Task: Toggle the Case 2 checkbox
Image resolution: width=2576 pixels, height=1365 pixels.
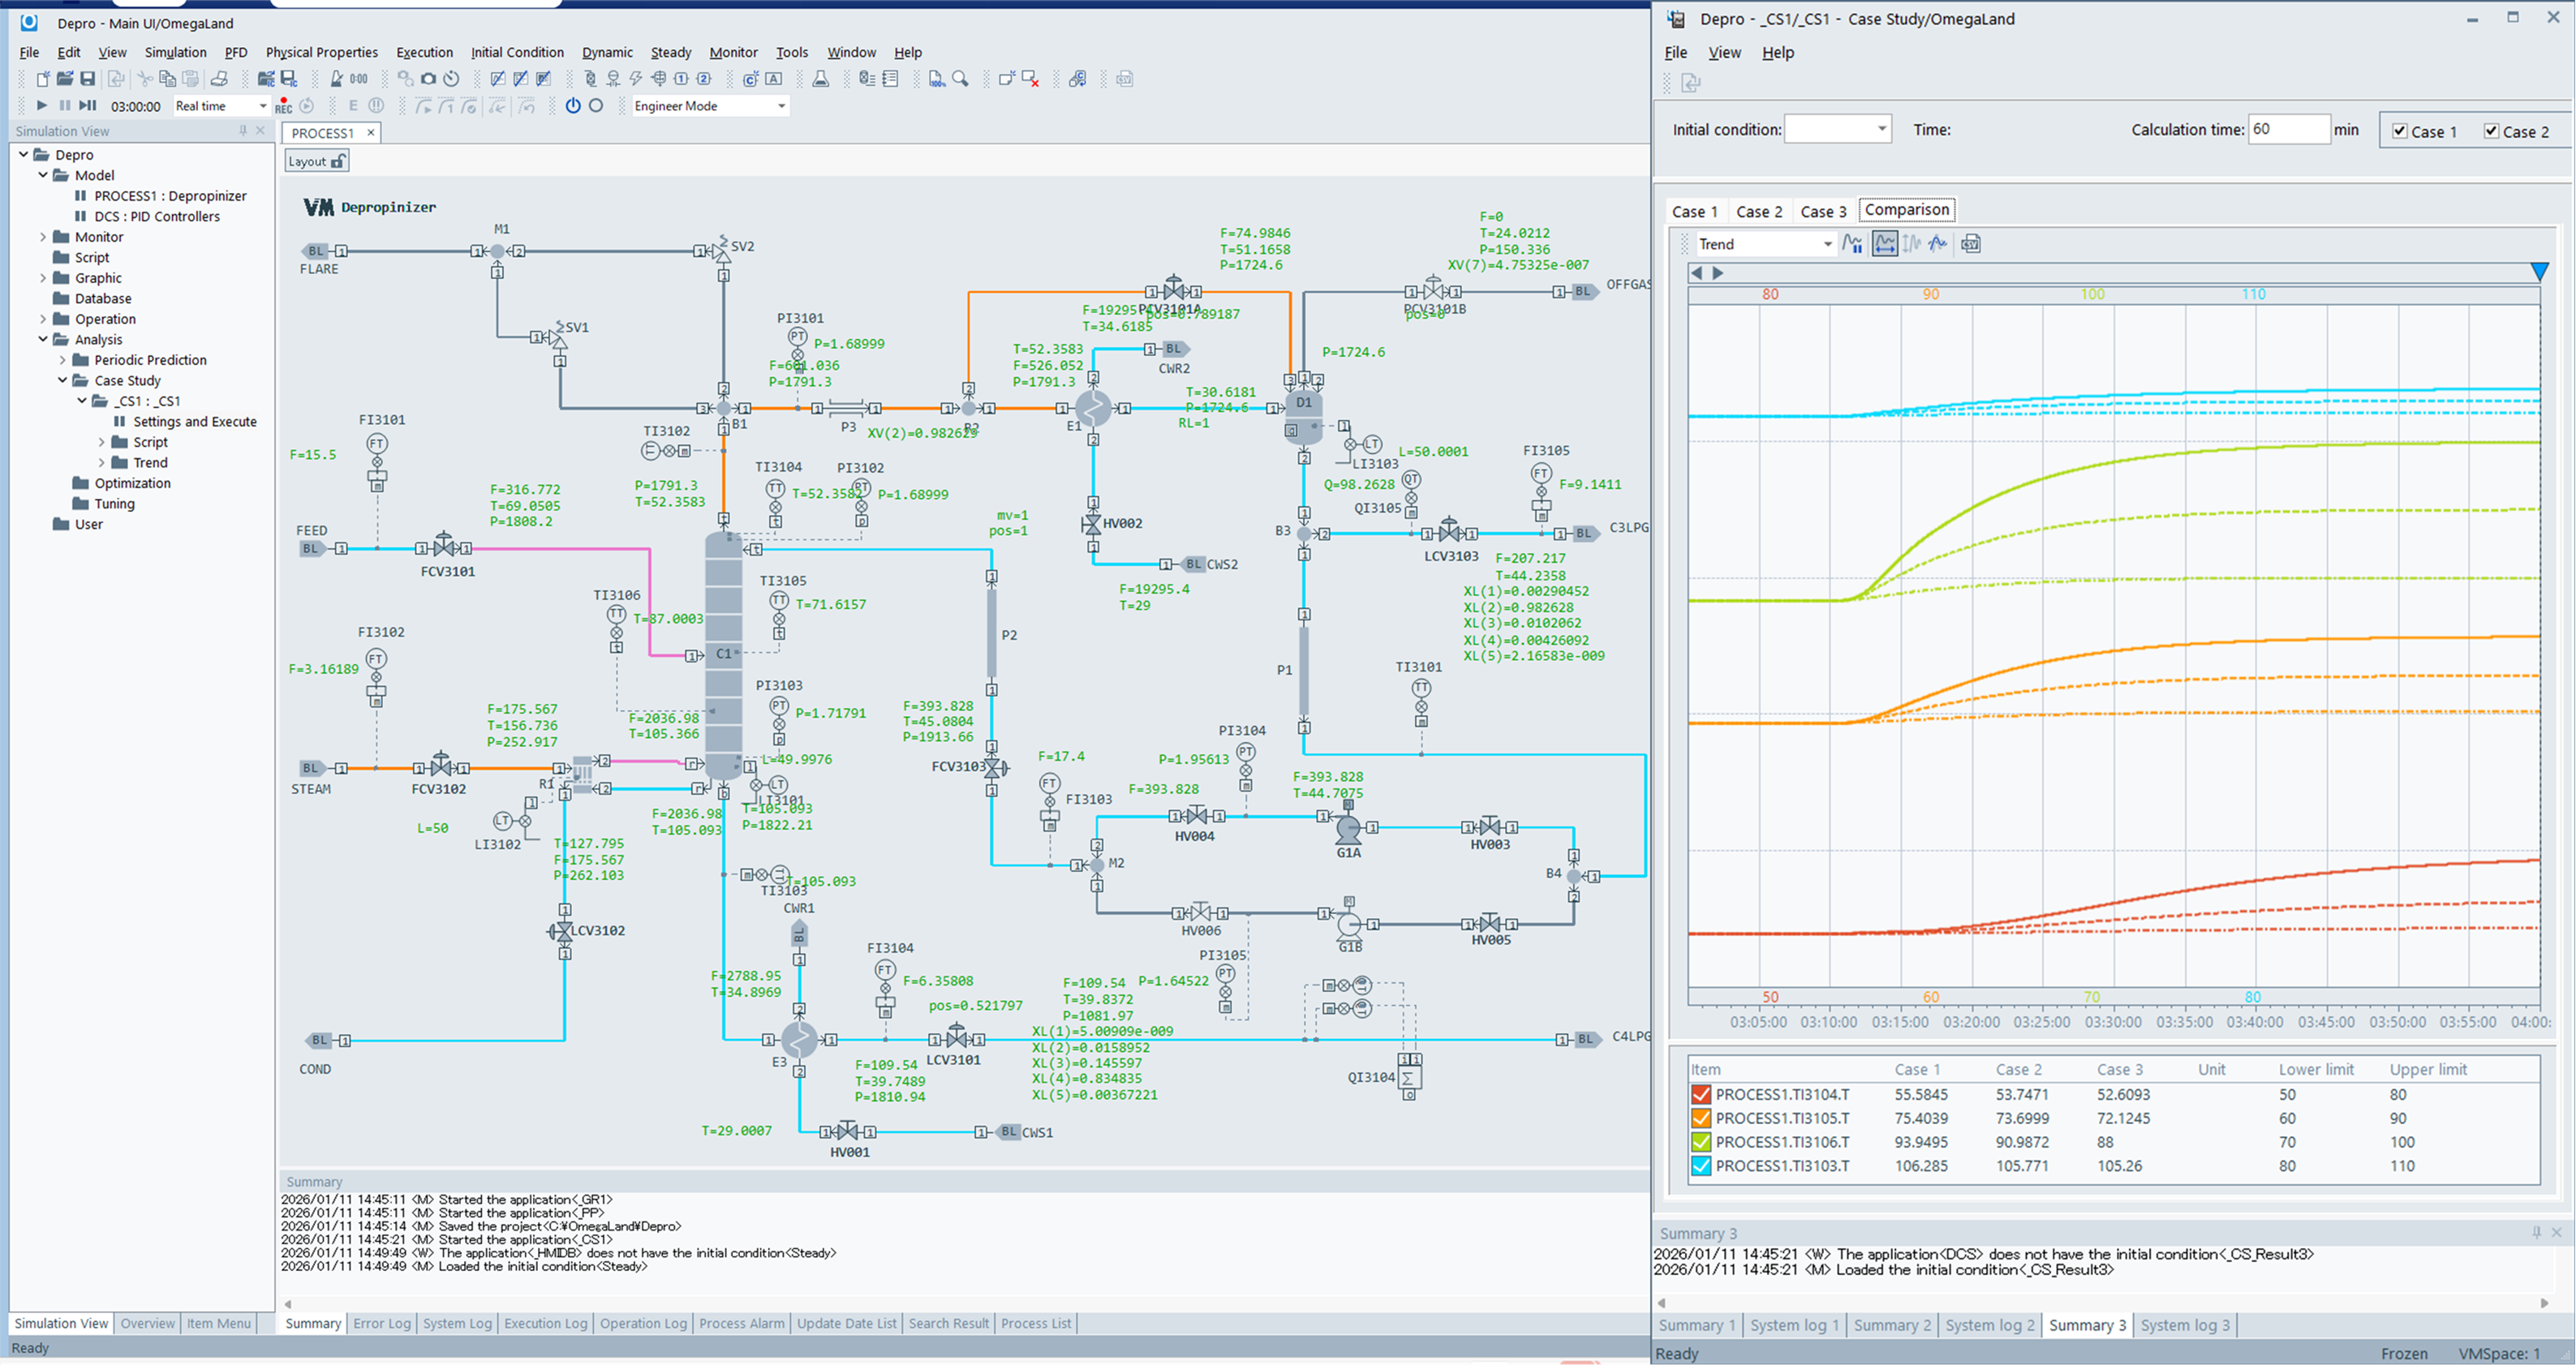Action: (x=2491, y=131)
